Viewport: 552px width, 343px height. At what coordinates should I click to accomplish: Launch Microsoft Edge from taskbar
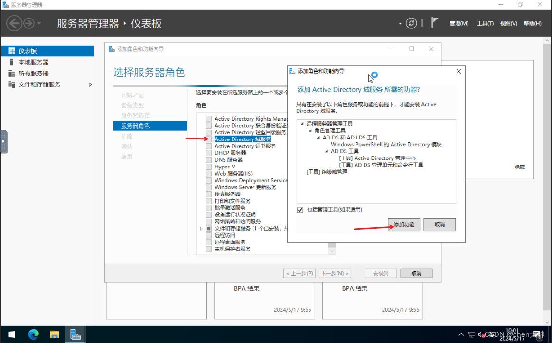tap(33, 334)
